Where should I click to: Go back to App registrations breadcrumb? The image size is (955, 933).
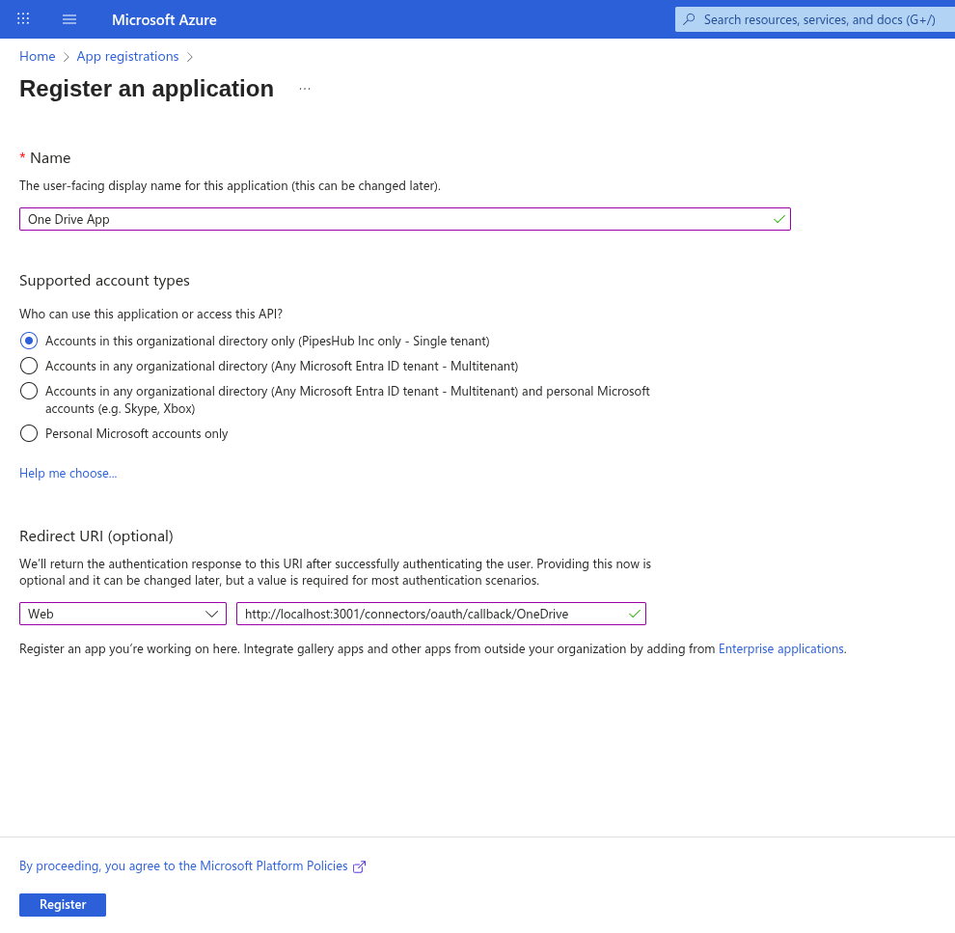126,56
